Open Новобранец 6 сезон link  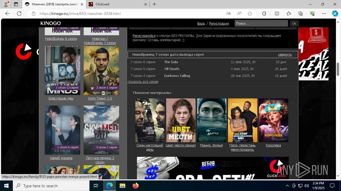(61, 39)
